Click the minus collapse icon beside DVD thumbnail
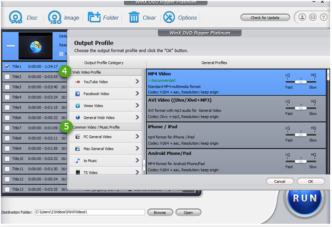332x227 pixels. 10,46
